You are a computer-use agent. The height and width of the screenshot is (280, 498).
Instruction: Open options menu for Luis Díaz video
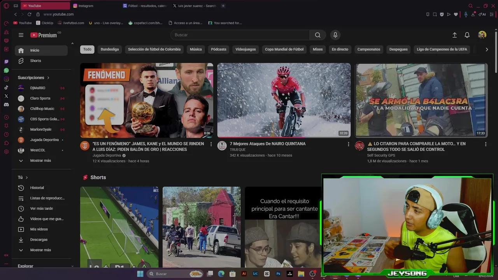[x=211, y=144]
